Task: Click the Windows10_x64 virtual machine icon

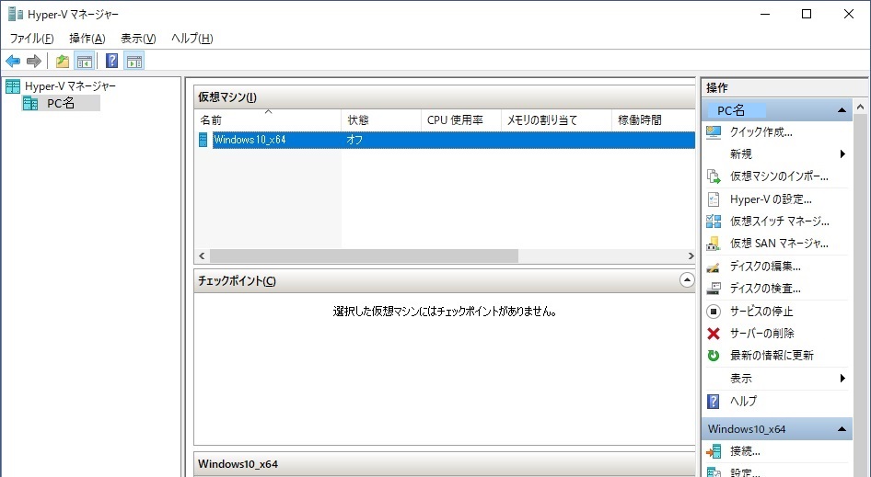Action: 203,140
